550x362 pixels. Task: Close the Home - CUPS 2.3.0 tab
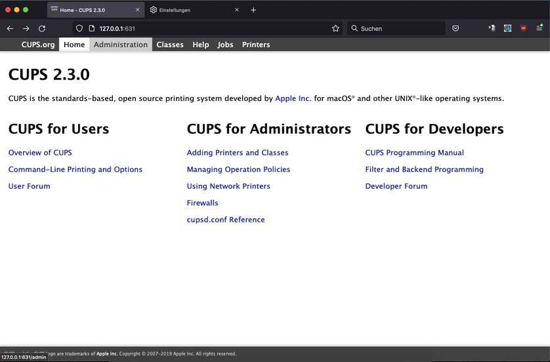138,10
